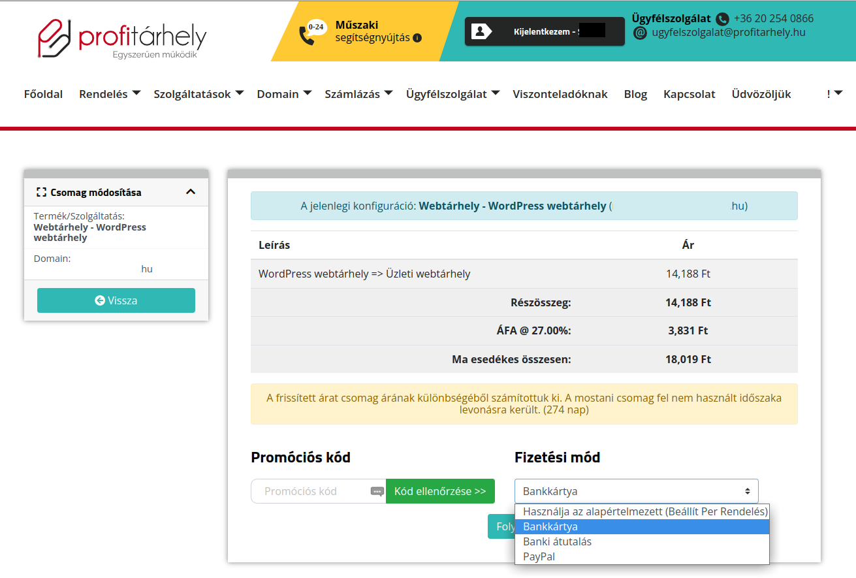The image size is (856, 578).
Task: Click the partly hidden teal button behind the dropdown
Action: (x=501, y=526)
